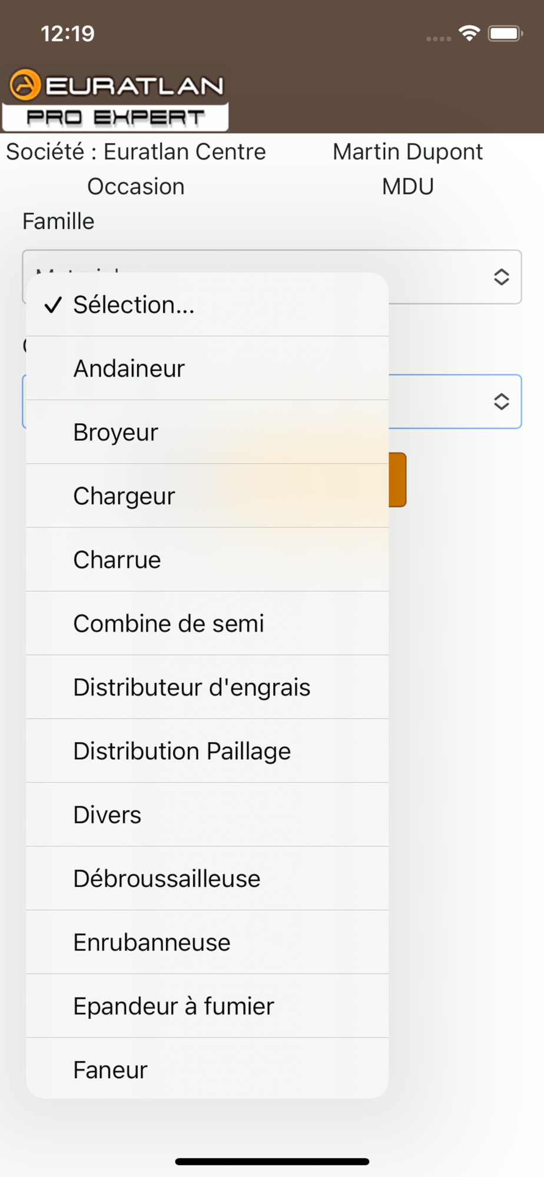Tap the Wi-Fi status icon

coord(469,34)
